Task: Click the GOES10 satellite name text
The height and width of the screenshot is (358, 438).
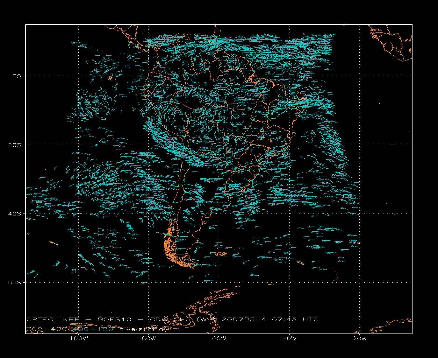Action: point(114,319)
